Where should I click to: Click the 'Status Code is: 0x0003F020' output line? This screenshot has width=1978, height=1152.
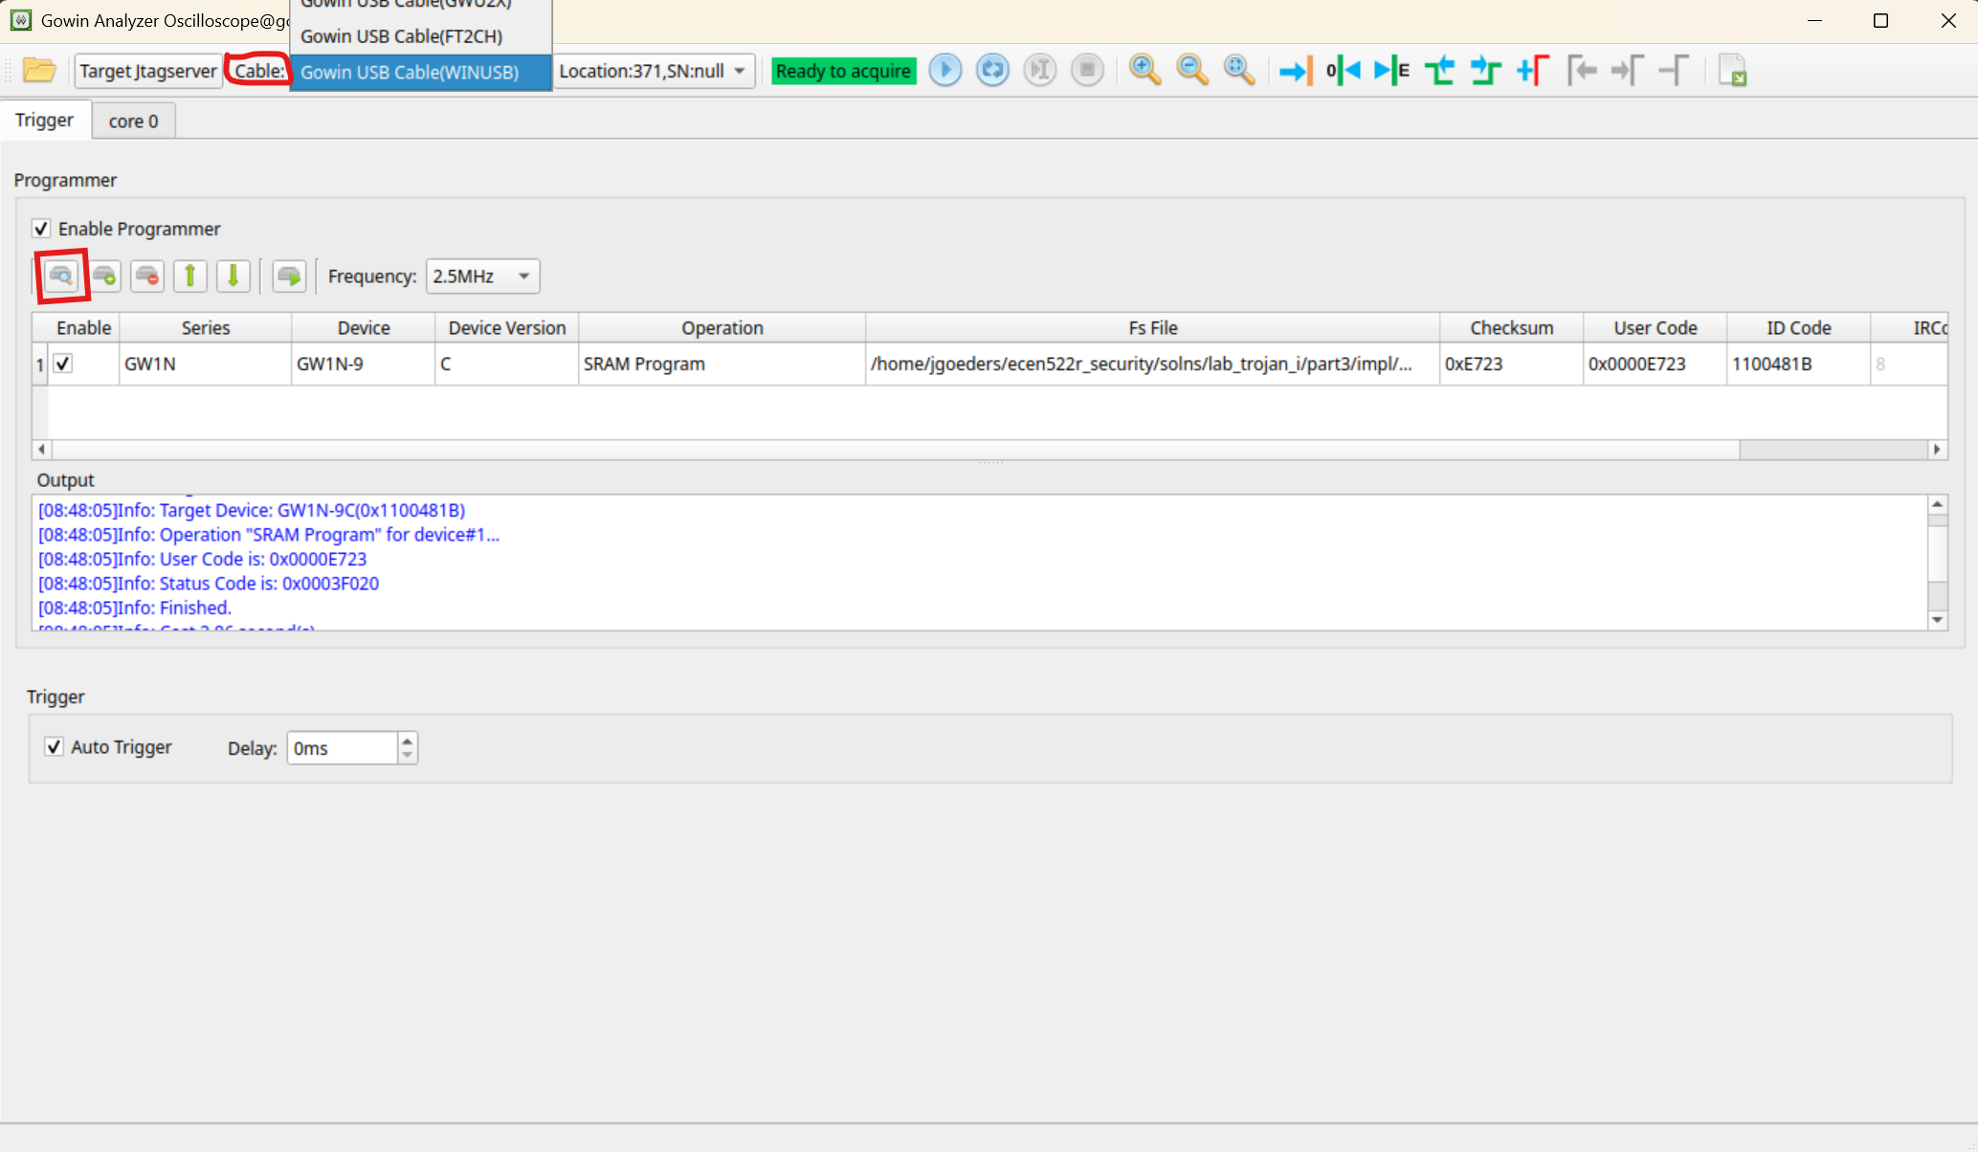[209, 583]
